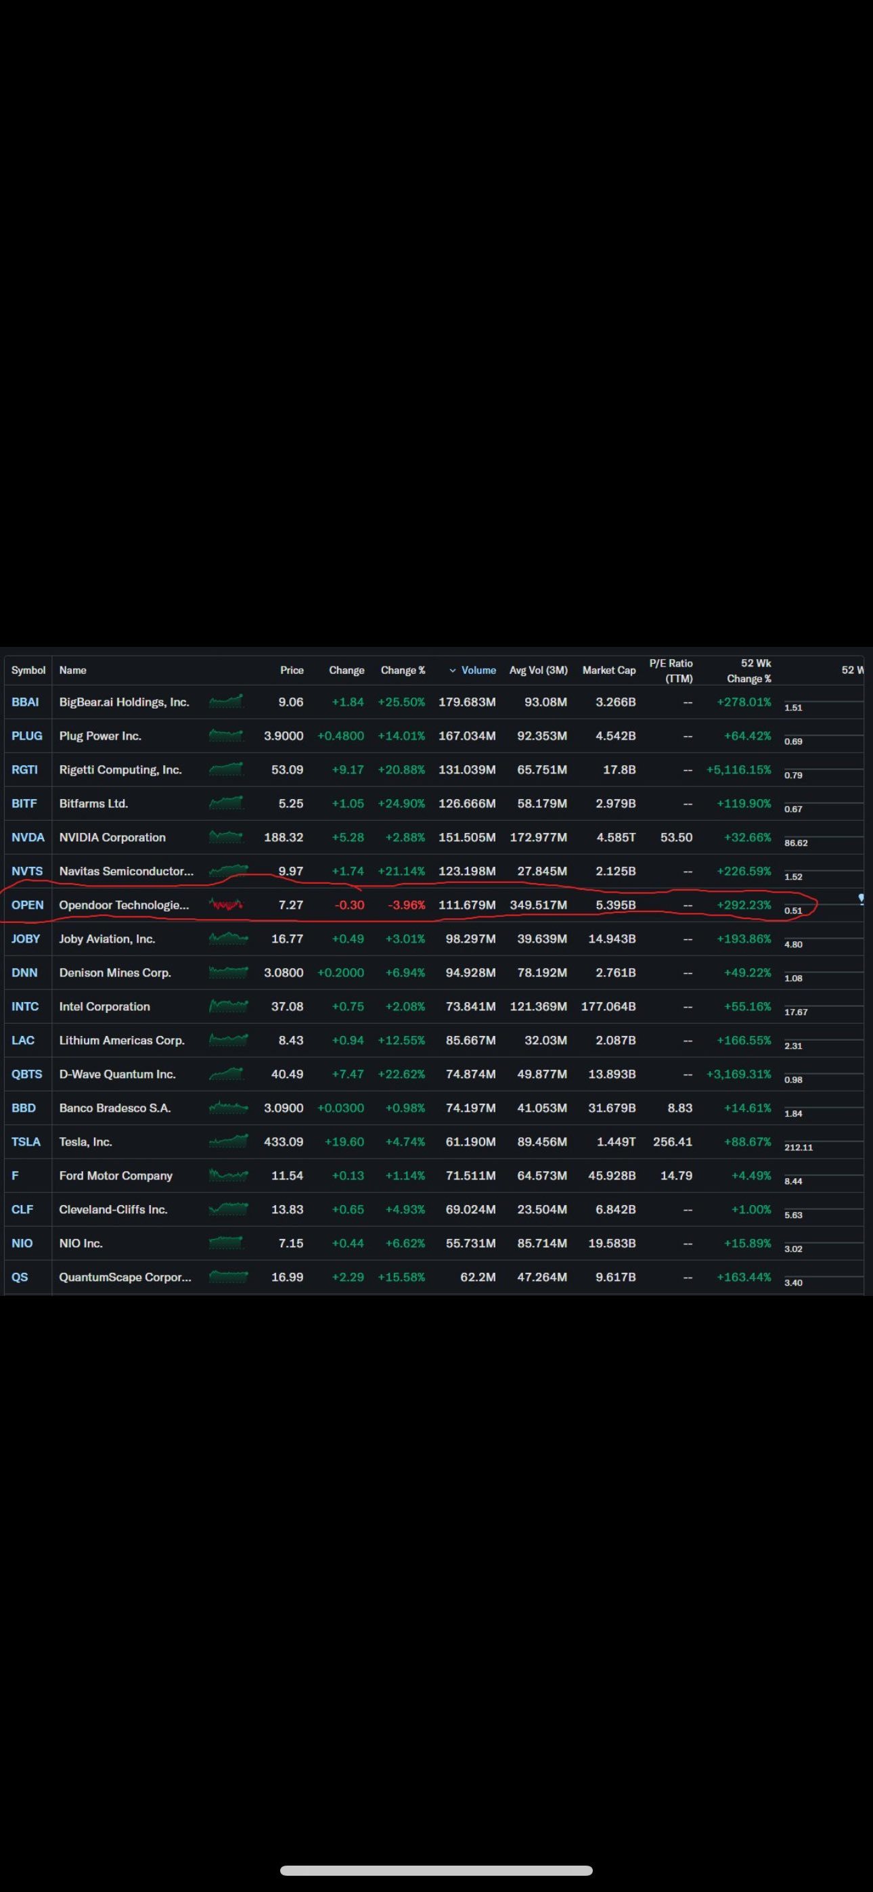The image size is (873, 1892).
Task: Click the Tesla sparkline chart
Action: 229,1141
